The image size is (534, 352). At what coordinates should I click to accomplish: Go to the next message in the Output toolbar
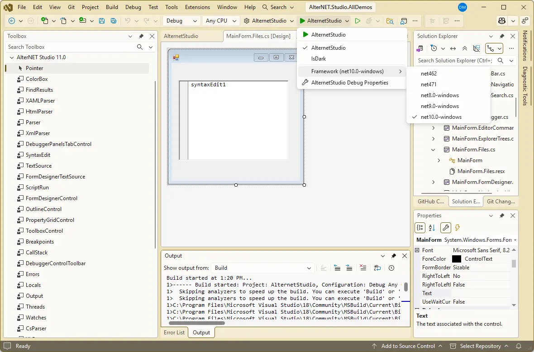pyautogui.click(x=349, y=268)
